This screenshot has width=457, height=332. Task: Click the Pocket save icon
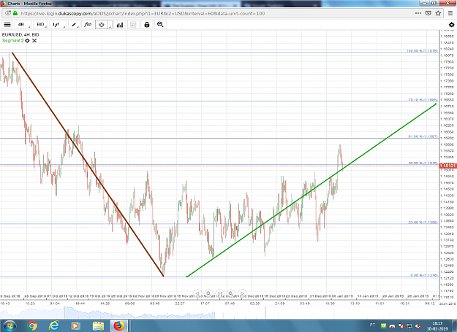428,13
